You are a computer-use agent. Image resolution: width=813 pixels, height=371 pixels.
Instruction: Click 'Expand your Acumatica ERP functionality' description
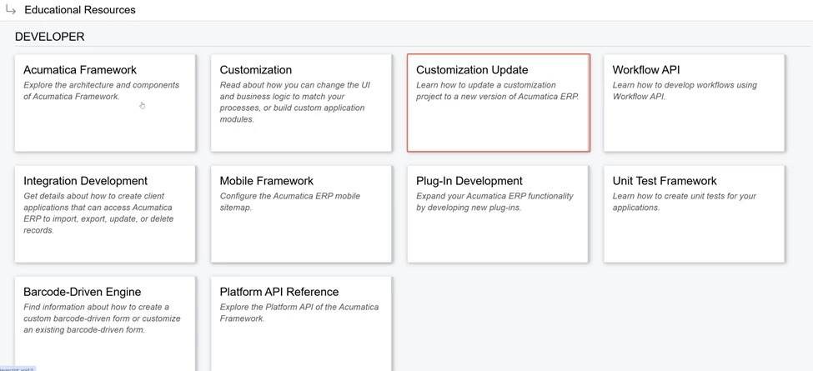494,202
